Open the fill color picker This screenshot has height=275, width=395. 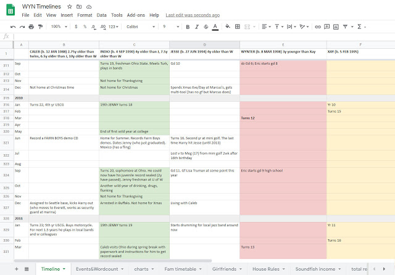click(x=228, y=27)
